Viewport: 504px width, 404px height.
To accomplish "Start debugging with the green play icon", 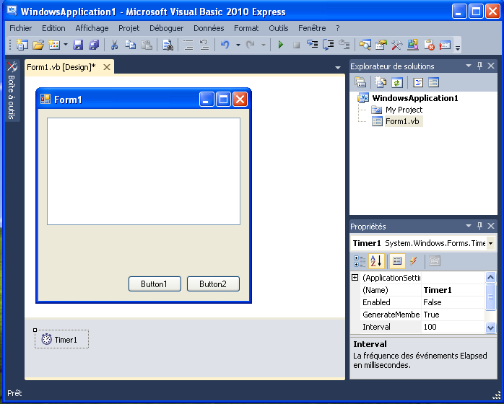I will 280,45.
